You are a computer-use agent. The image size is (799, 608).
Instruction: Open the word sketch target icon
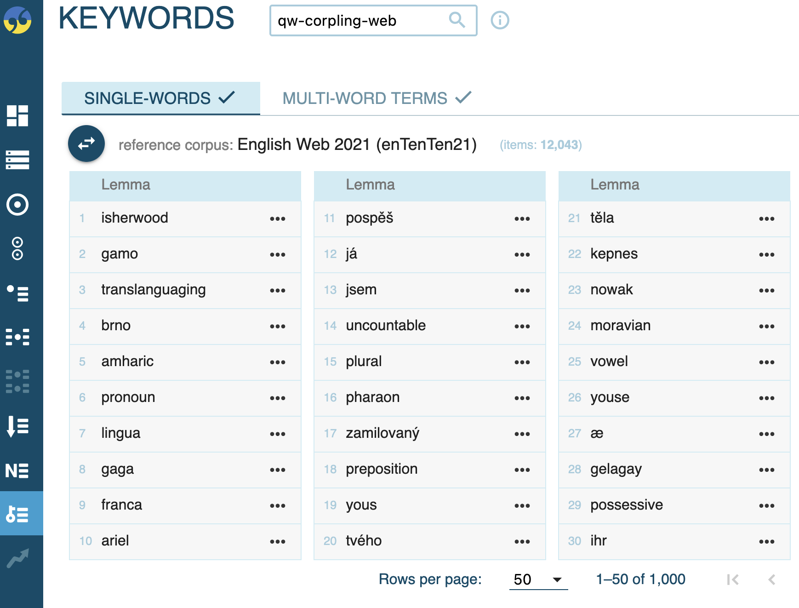tap(17, 205)
